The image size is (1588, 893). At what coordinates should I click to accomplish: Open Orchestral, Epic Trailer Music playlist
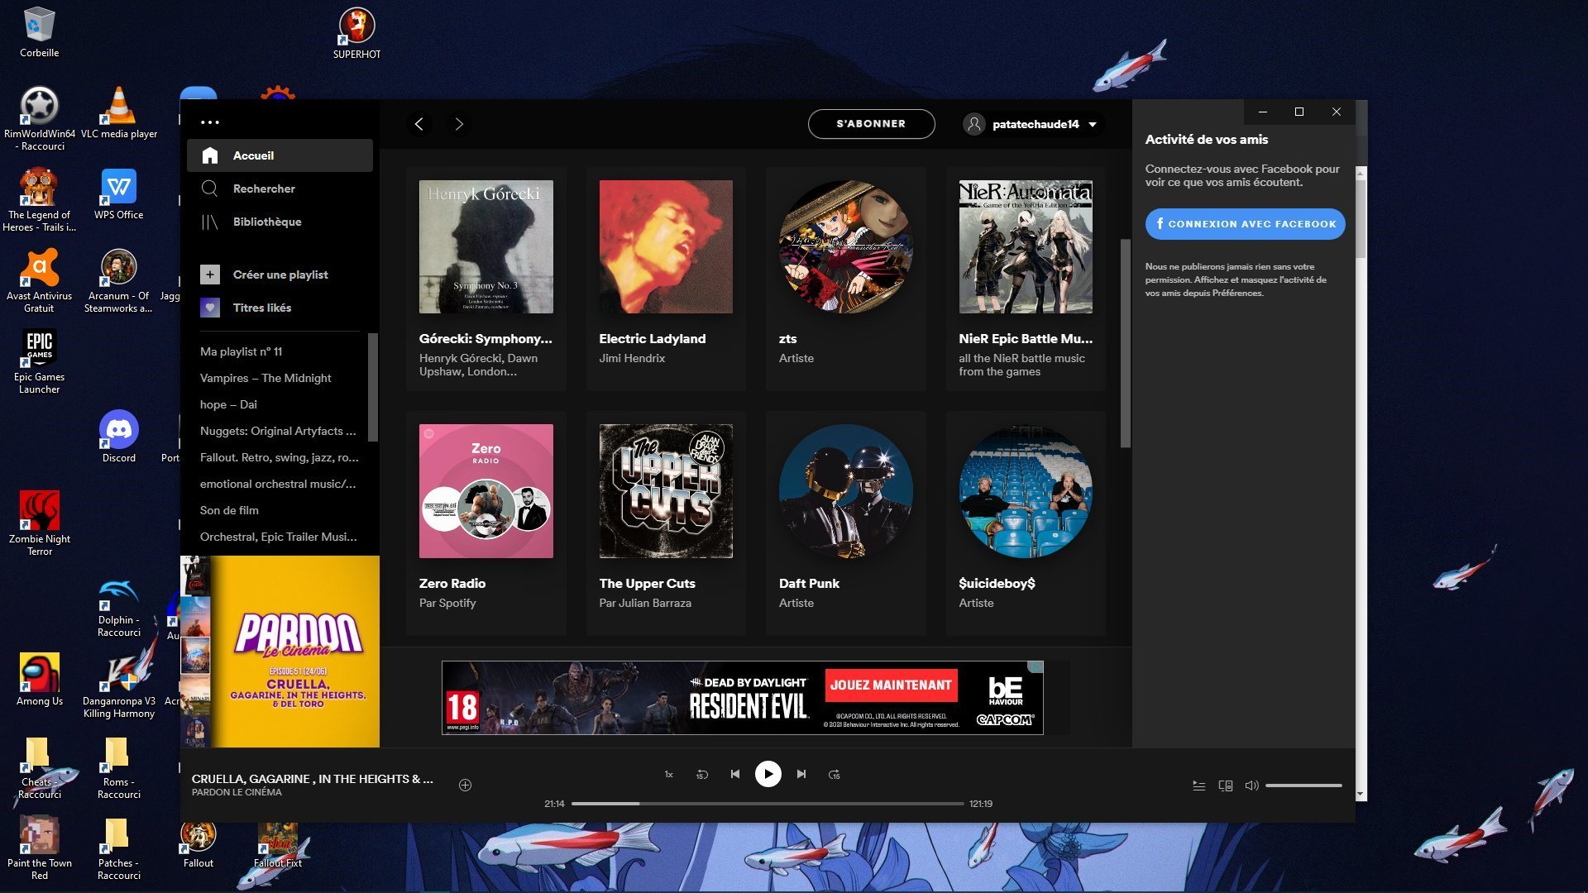(279, 537)
